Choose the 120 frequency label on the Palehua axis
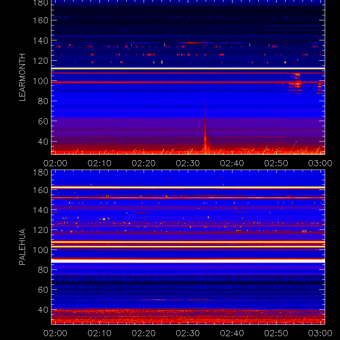The image size is (340, 340). click(40, 230)
